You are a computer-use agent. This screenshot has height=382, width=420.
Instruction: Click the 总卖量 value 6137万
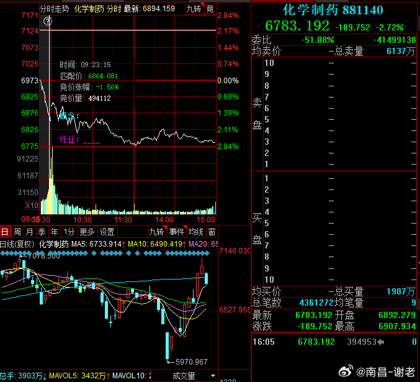click(401, 51)
